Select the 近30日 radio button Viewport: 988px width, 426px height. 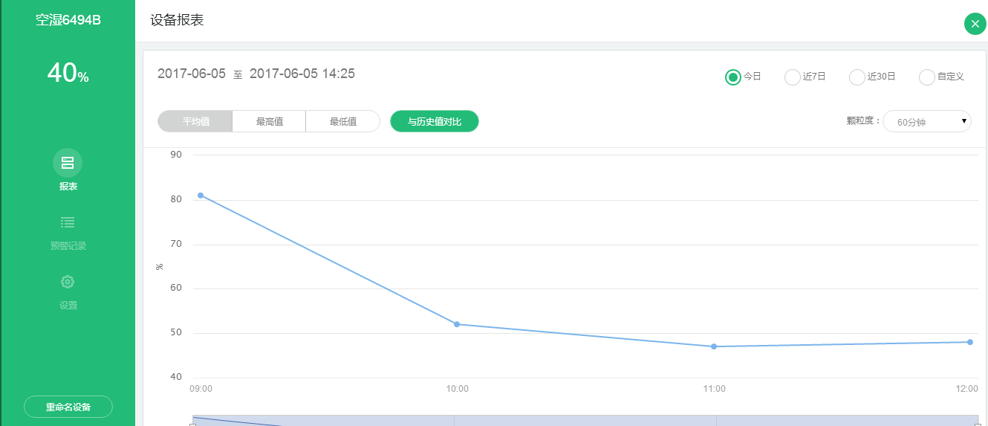tap(857, 77)
